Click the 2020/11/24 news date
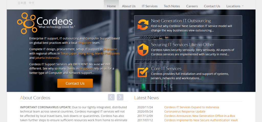This screenshot has height=122, width=262. [145, 107]
